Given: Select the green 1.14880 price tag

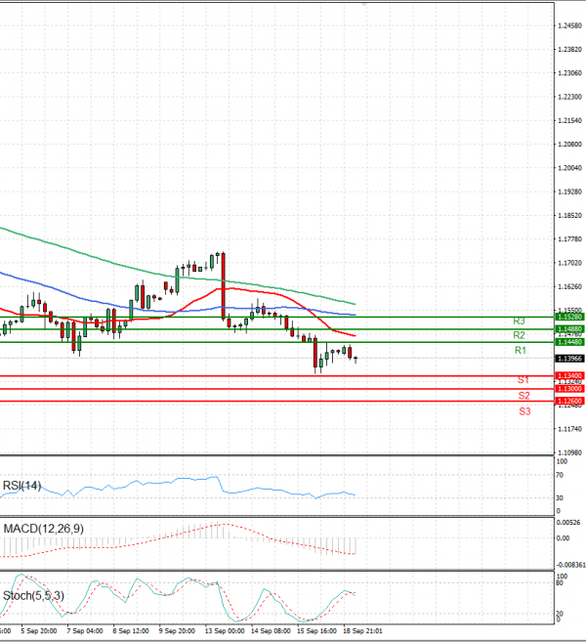Looking at the screenshot, I should click(x=569, y=328).
